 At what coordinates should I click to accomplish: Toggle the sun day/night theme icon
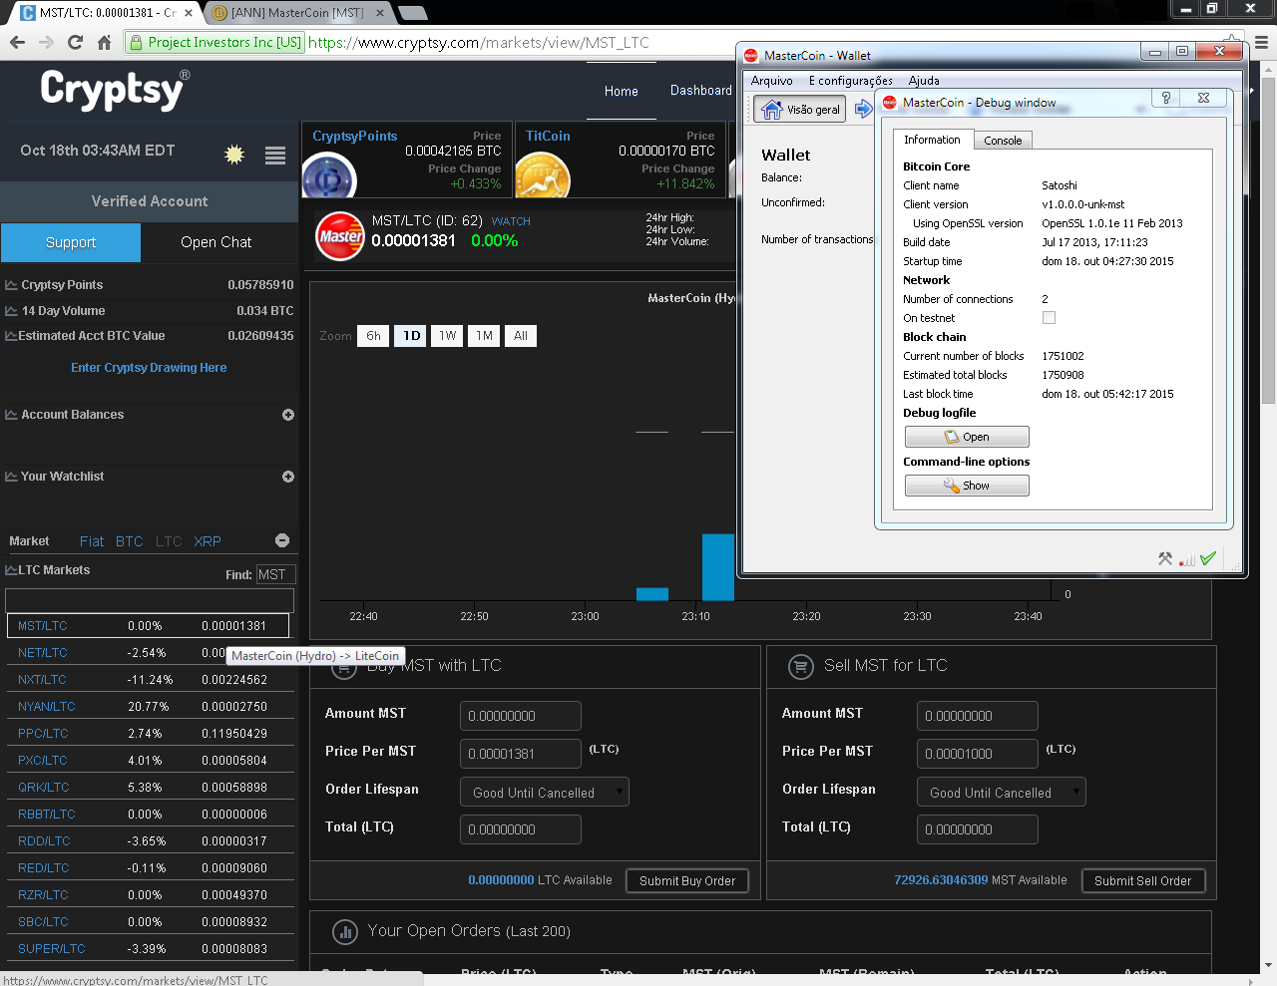point(234,154)
